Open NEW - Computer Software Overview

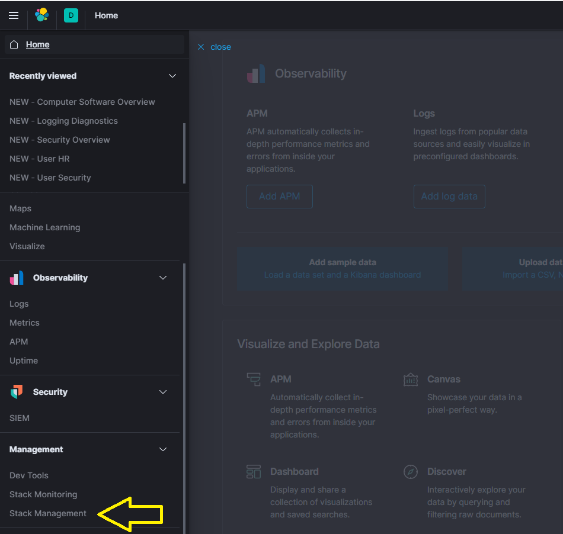tap(82, 102)
